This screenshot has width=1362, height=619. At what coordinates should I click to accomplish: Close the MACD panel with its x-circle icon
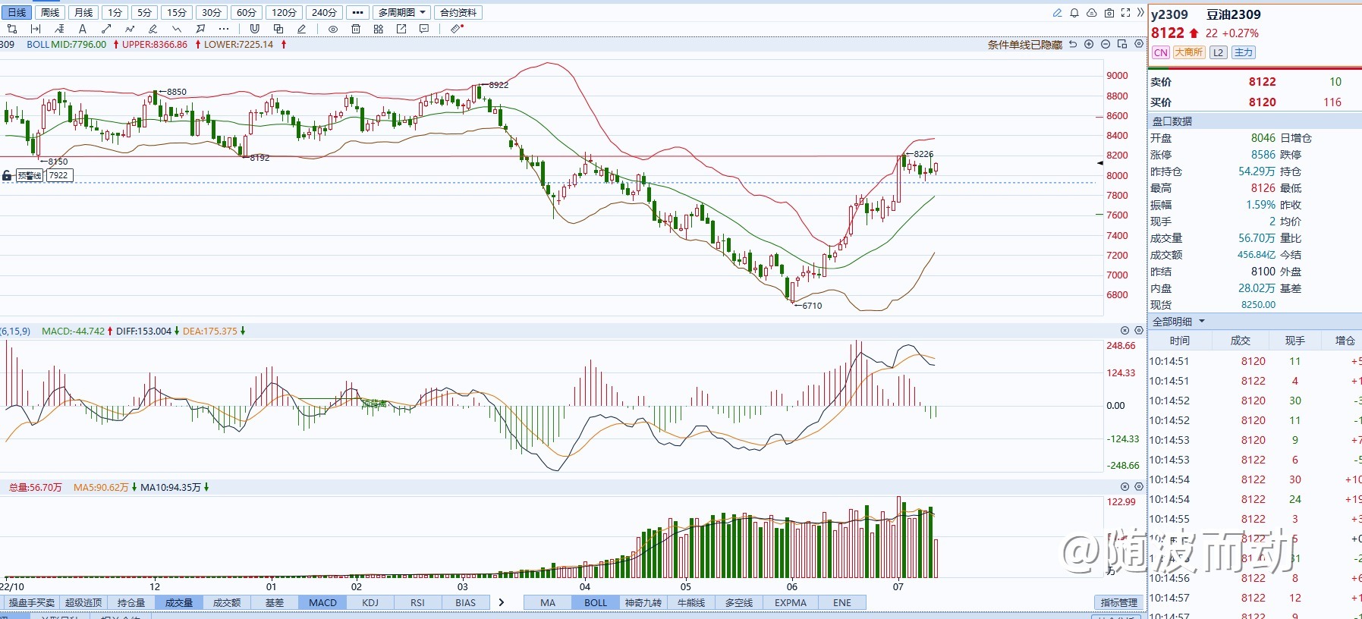(x=1125, y=331)
